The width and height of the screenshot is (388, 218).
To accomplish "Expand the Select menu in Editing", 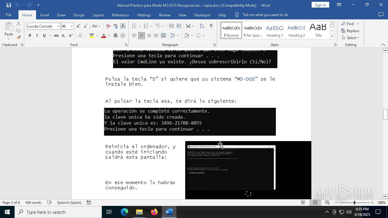I will 350,38.
